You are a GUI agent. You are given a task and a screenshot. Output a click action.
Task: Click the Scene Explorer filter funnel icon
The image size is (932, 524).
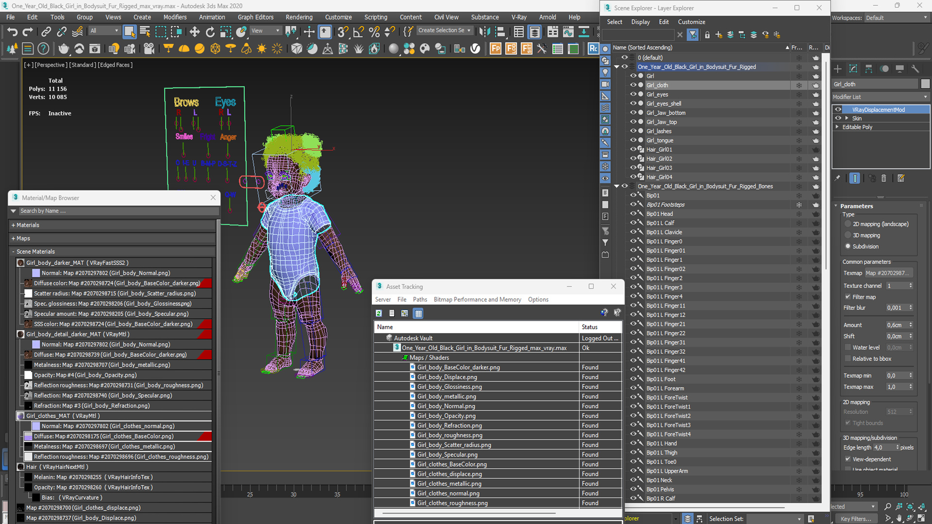(693, 35)
